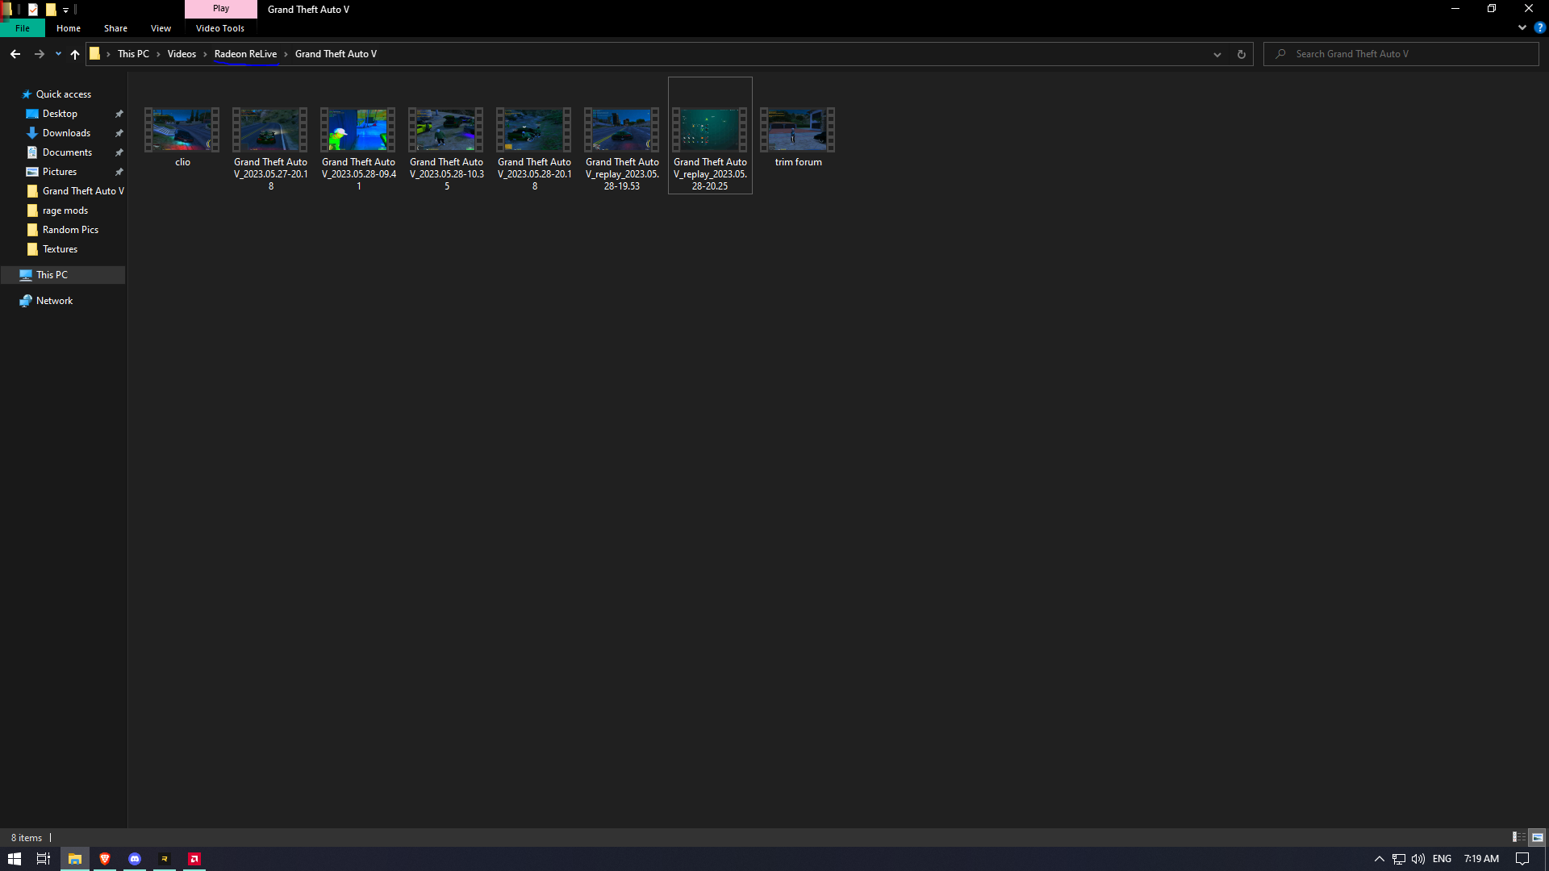The image size is (1549, 871).
Task: Click File Explorer taskbar icon
Action: coord(75,859)
